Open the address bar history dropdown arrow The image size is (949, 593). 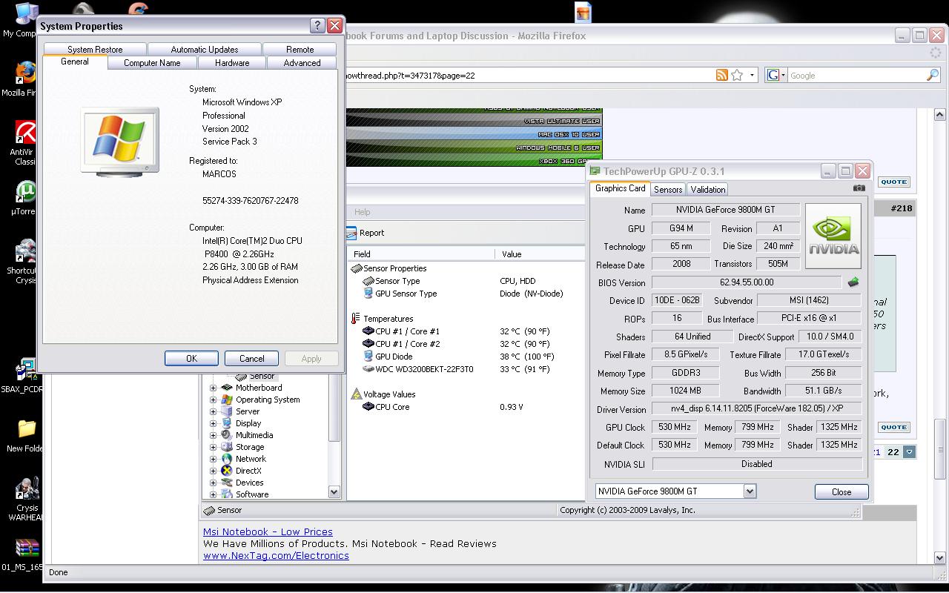tap(752, 75)
